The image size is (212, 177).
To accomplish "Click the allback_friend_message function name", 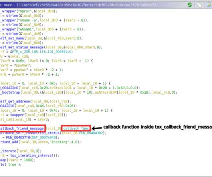I will point(22,128).
